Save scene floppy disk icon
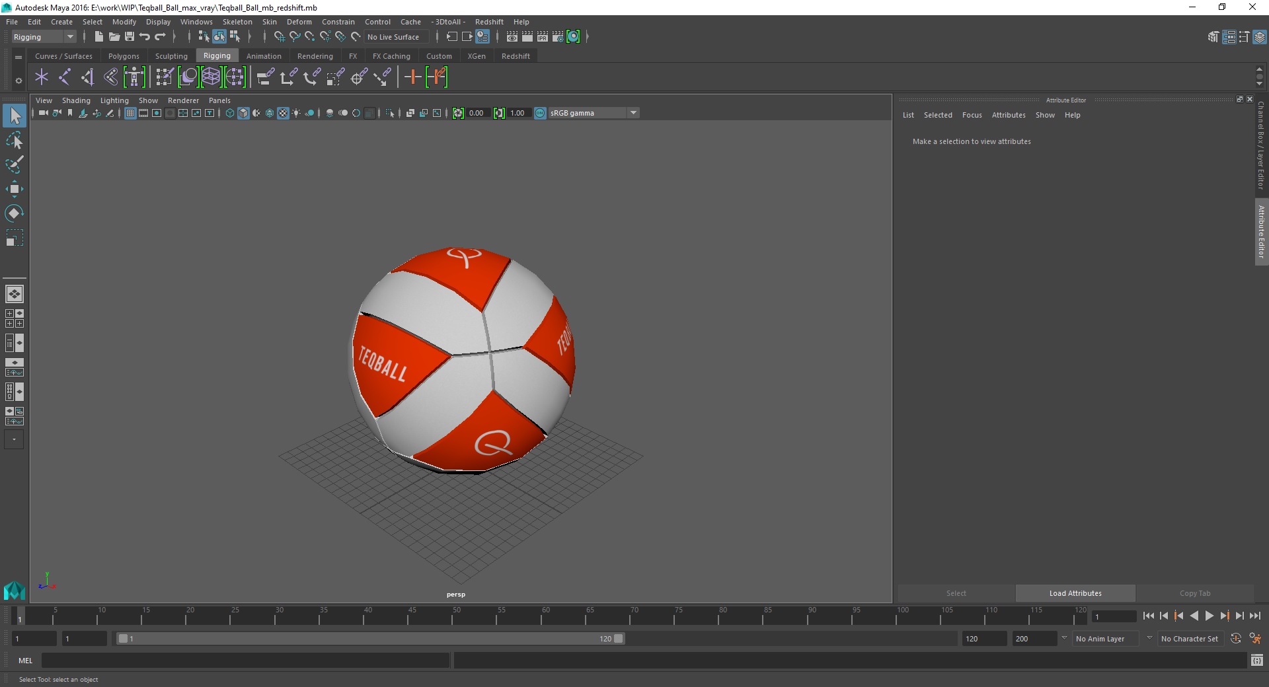This screenshot has width=1269, height=687. click(x=130, y=37)
